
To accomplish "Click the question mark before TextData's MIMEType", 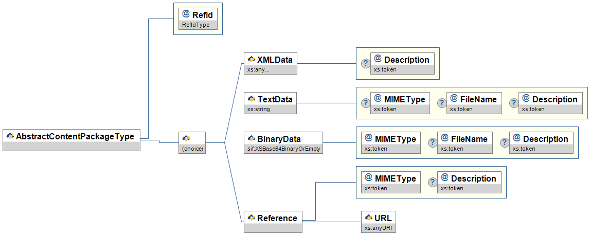I will click(365, 103).
